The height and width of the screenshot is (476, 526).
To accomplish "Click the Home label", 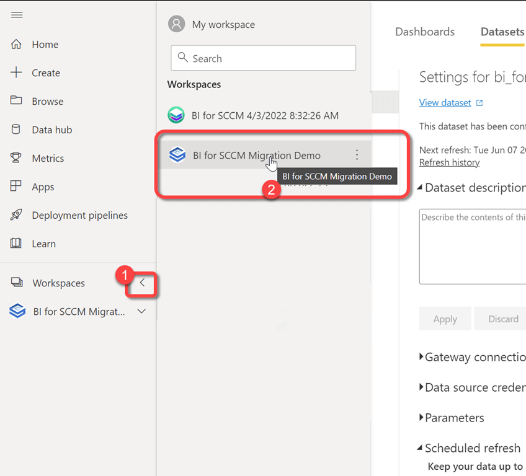I will tap(45, 45).
